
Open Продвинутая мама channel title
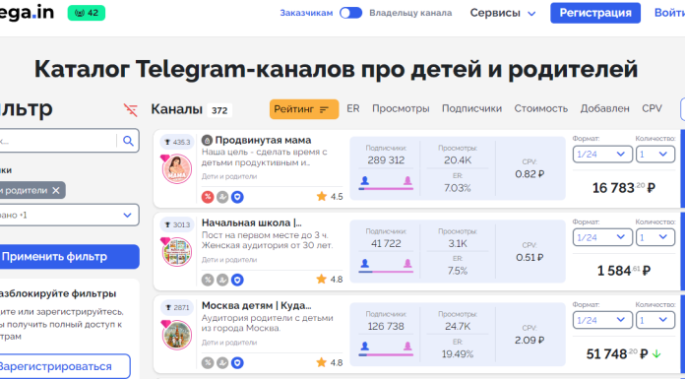click(x=263, y=141)
